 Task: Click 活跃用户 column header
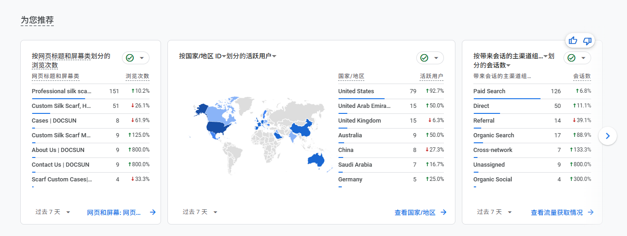[x=432, y=76]
